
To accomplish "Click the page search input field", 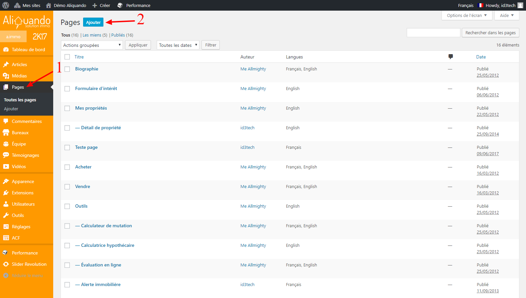I will pos(433,33).
